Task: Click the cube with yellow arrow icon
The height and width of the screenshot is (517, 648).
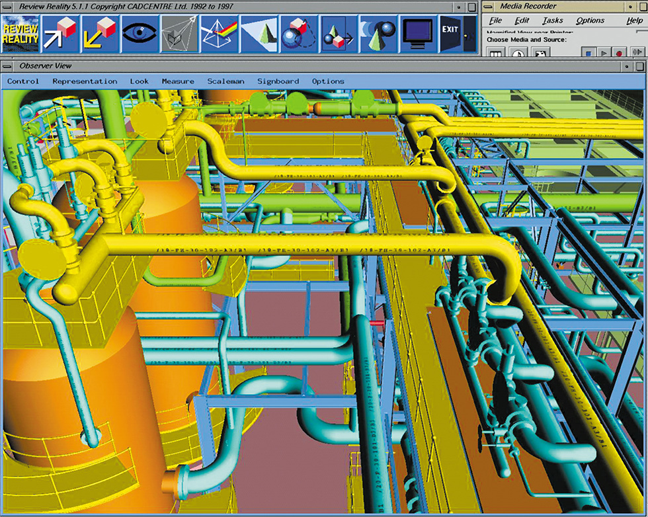Action: [x=100, y=33]
